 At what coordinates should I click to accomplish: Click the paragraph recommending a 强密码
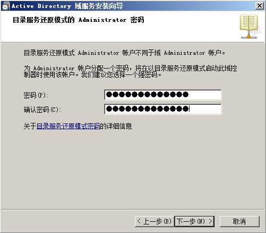[x=131, y=71]
